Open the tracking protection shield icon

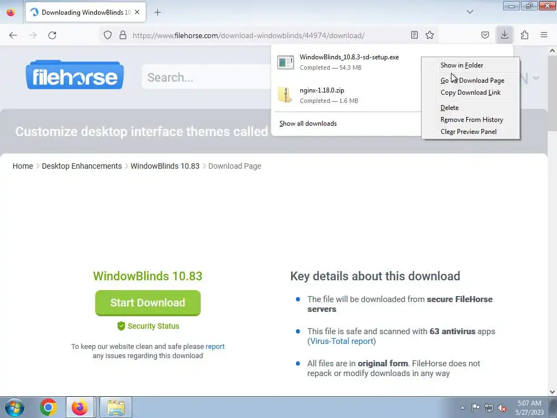coord(108,35)
